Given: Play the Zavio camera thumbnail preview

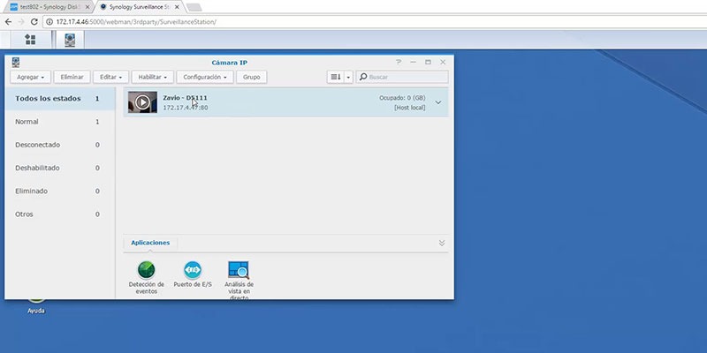Looking at the screenshot, I should [142, 102].
